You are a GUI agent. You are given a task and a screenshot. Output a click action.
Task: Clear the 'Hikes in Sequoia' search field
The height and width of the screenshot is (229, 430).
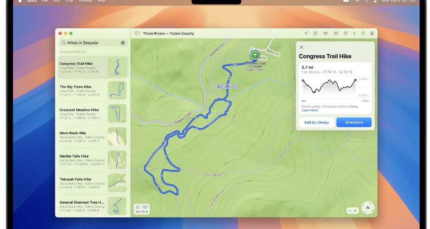pyautogui.click(x=123, y=43)
